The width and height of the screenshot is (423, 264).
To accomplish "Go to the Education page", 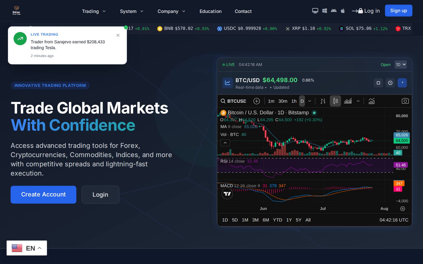I will pos(210,11).
